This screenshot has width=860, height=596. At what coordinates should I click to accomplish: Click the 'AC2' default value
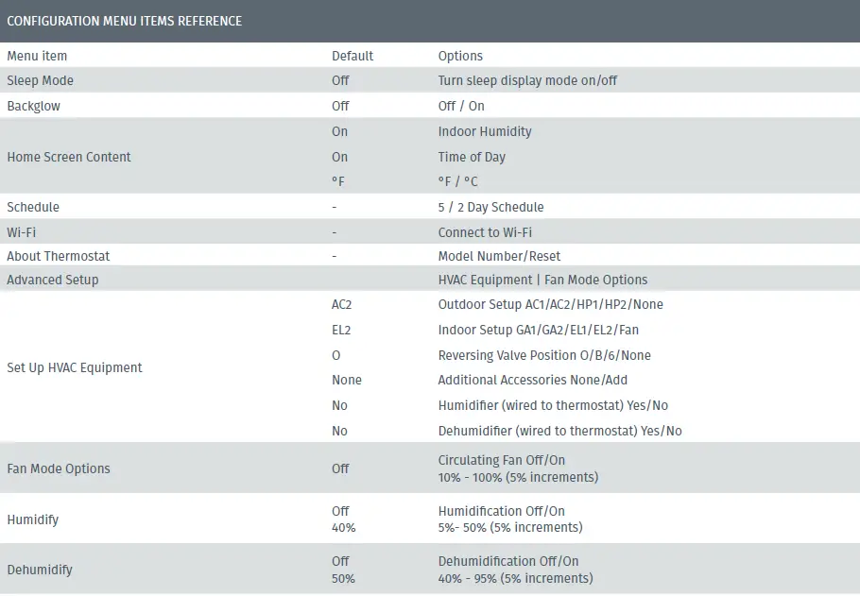(341, 304)
